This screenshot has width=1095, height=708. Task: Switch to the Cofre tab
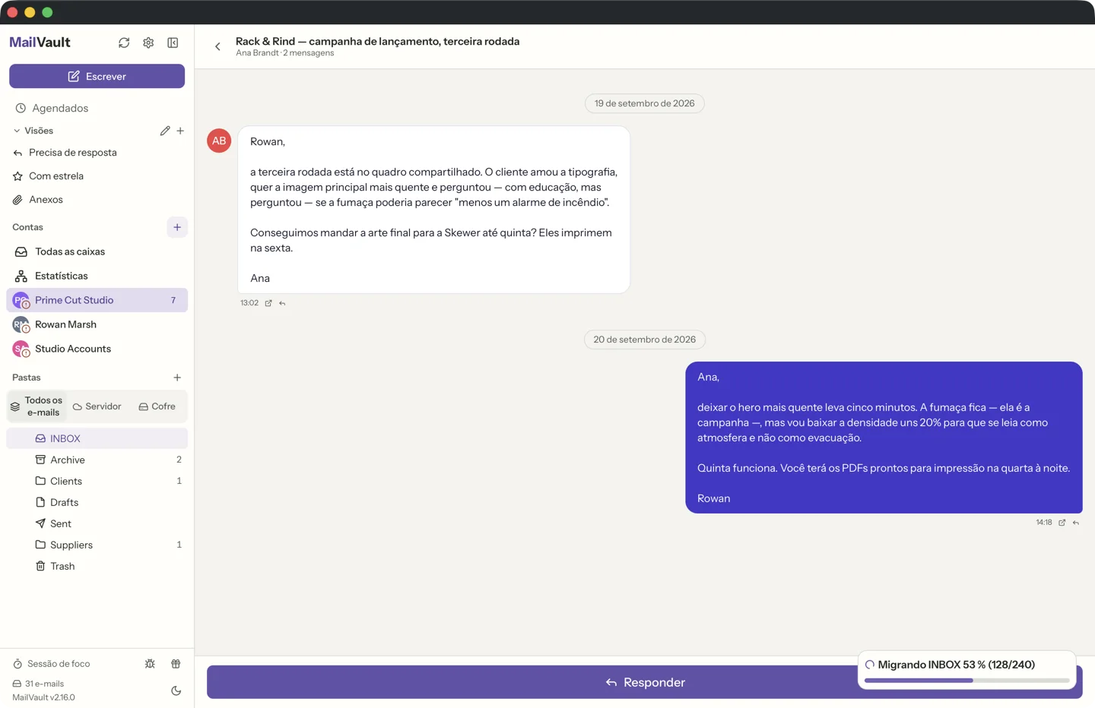(x=157, y=406)
